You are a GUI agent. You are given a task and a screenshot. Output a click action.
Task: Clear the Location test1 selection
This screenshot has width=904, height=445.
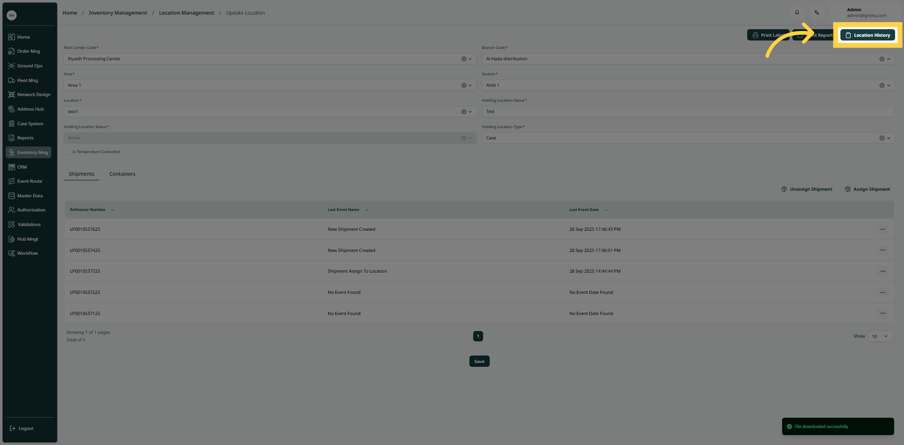point(464,112)
